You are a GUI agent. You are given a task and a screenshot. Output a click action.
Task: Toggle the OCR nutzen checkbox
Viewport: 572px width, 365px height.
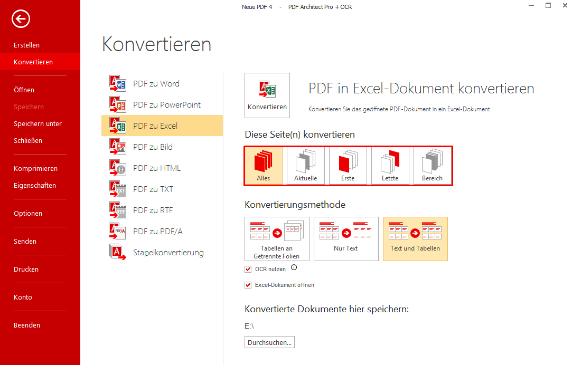tap(248, 269)
